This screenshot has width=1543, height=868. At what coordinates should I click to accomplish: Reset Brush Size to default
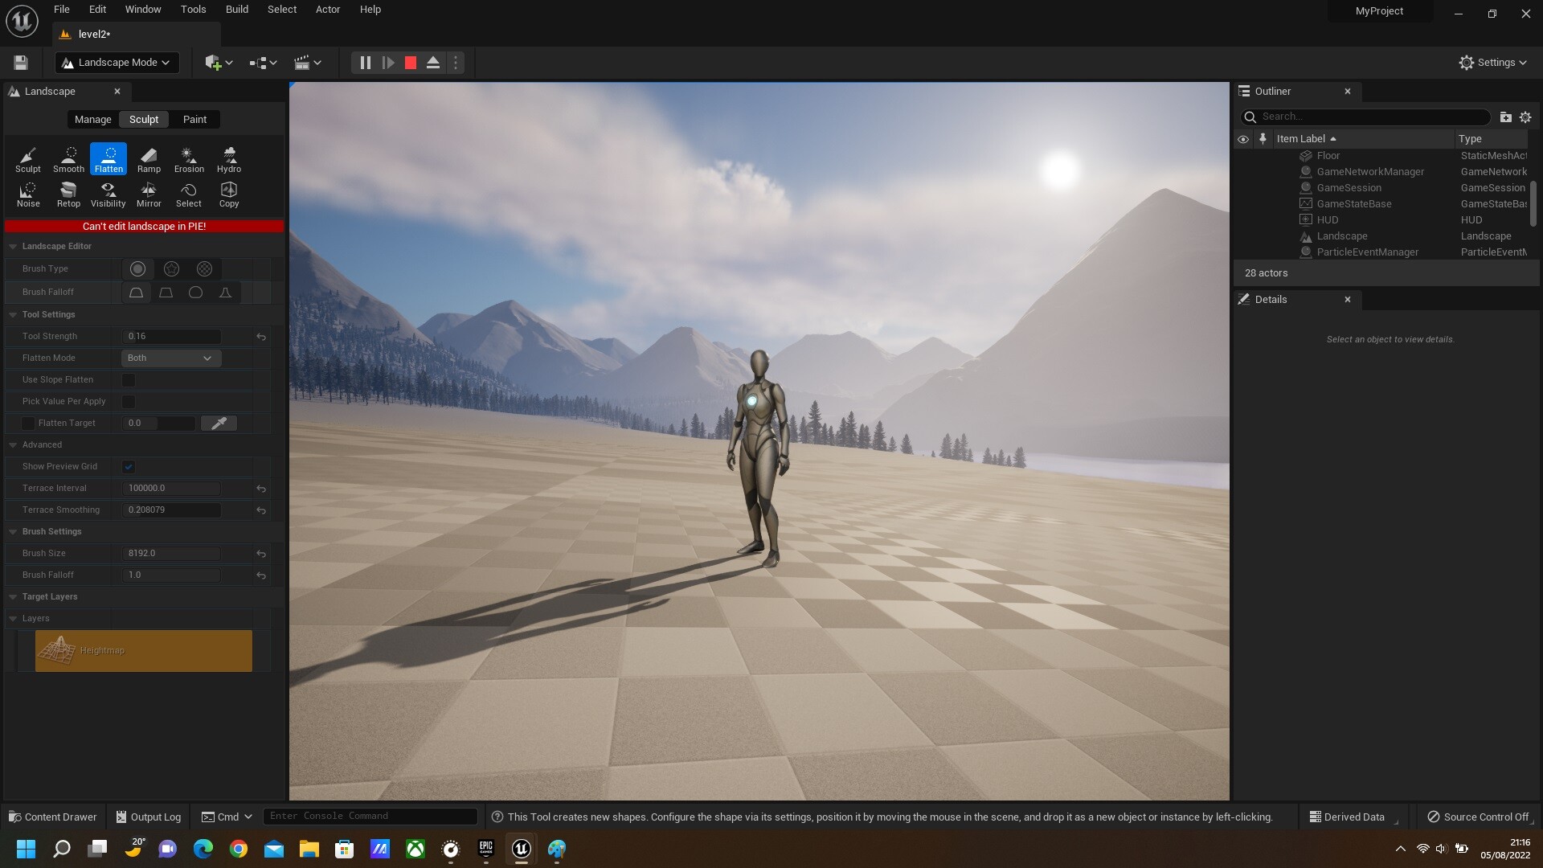(x=261, y=554)
